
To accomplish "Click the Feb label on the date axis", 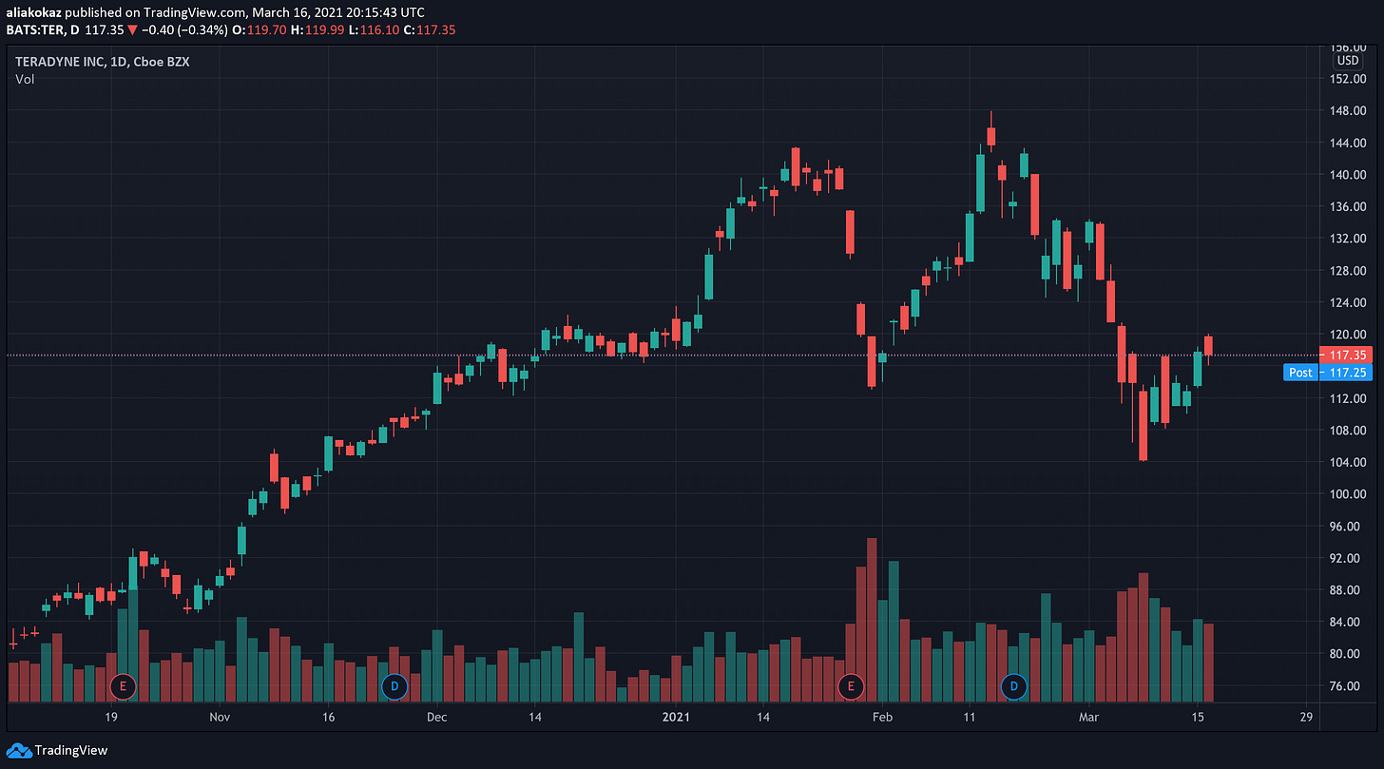I will 883,717.
